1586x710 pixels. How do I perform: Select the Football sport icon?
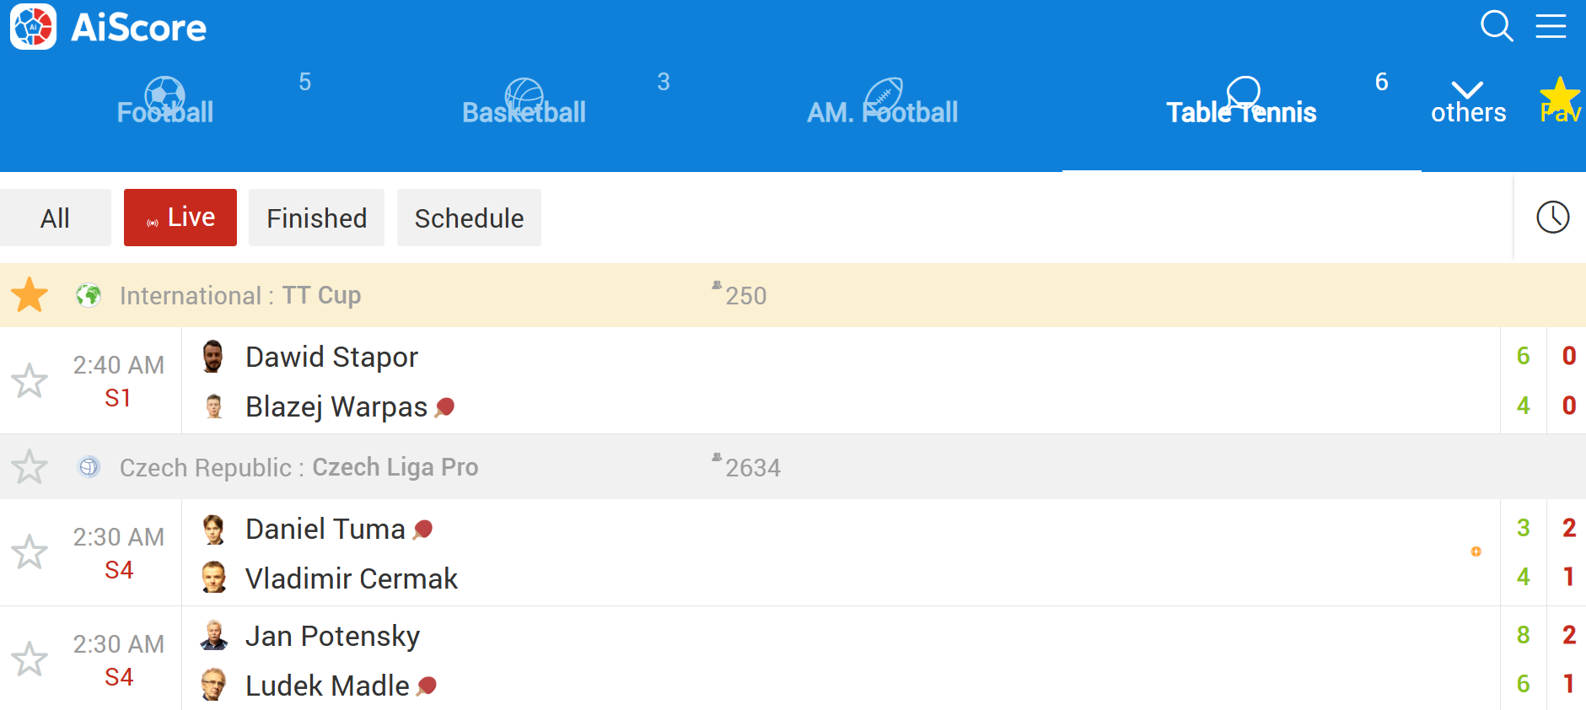165,95
